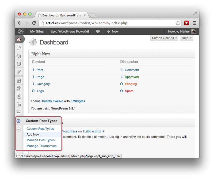Open Plugins sidebar plug icon
Image resolution: width=214 pixels, height=179 pixels.
tap(19, 89)
